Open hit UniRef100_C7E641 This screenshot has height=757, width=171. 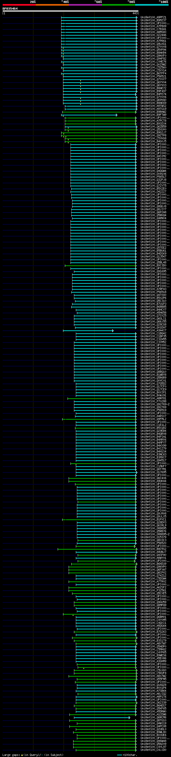tap(153, 29)
